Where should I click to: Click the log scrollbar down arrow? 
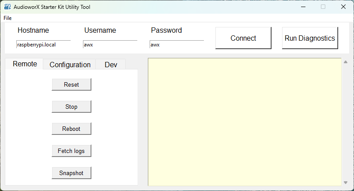click(346, 183)
